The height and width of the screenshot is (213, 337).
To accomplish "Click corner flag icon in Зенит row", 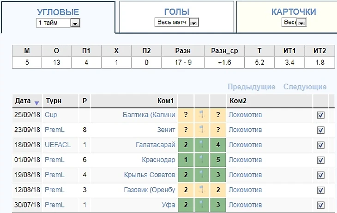I will coord(202,130).
